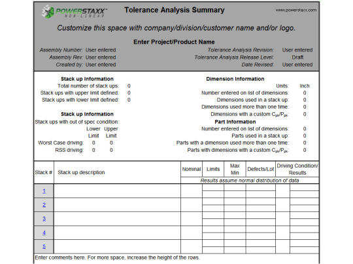Select the Draft release level cell
This screenshot has height=264, width=353.
click(297, 57)
